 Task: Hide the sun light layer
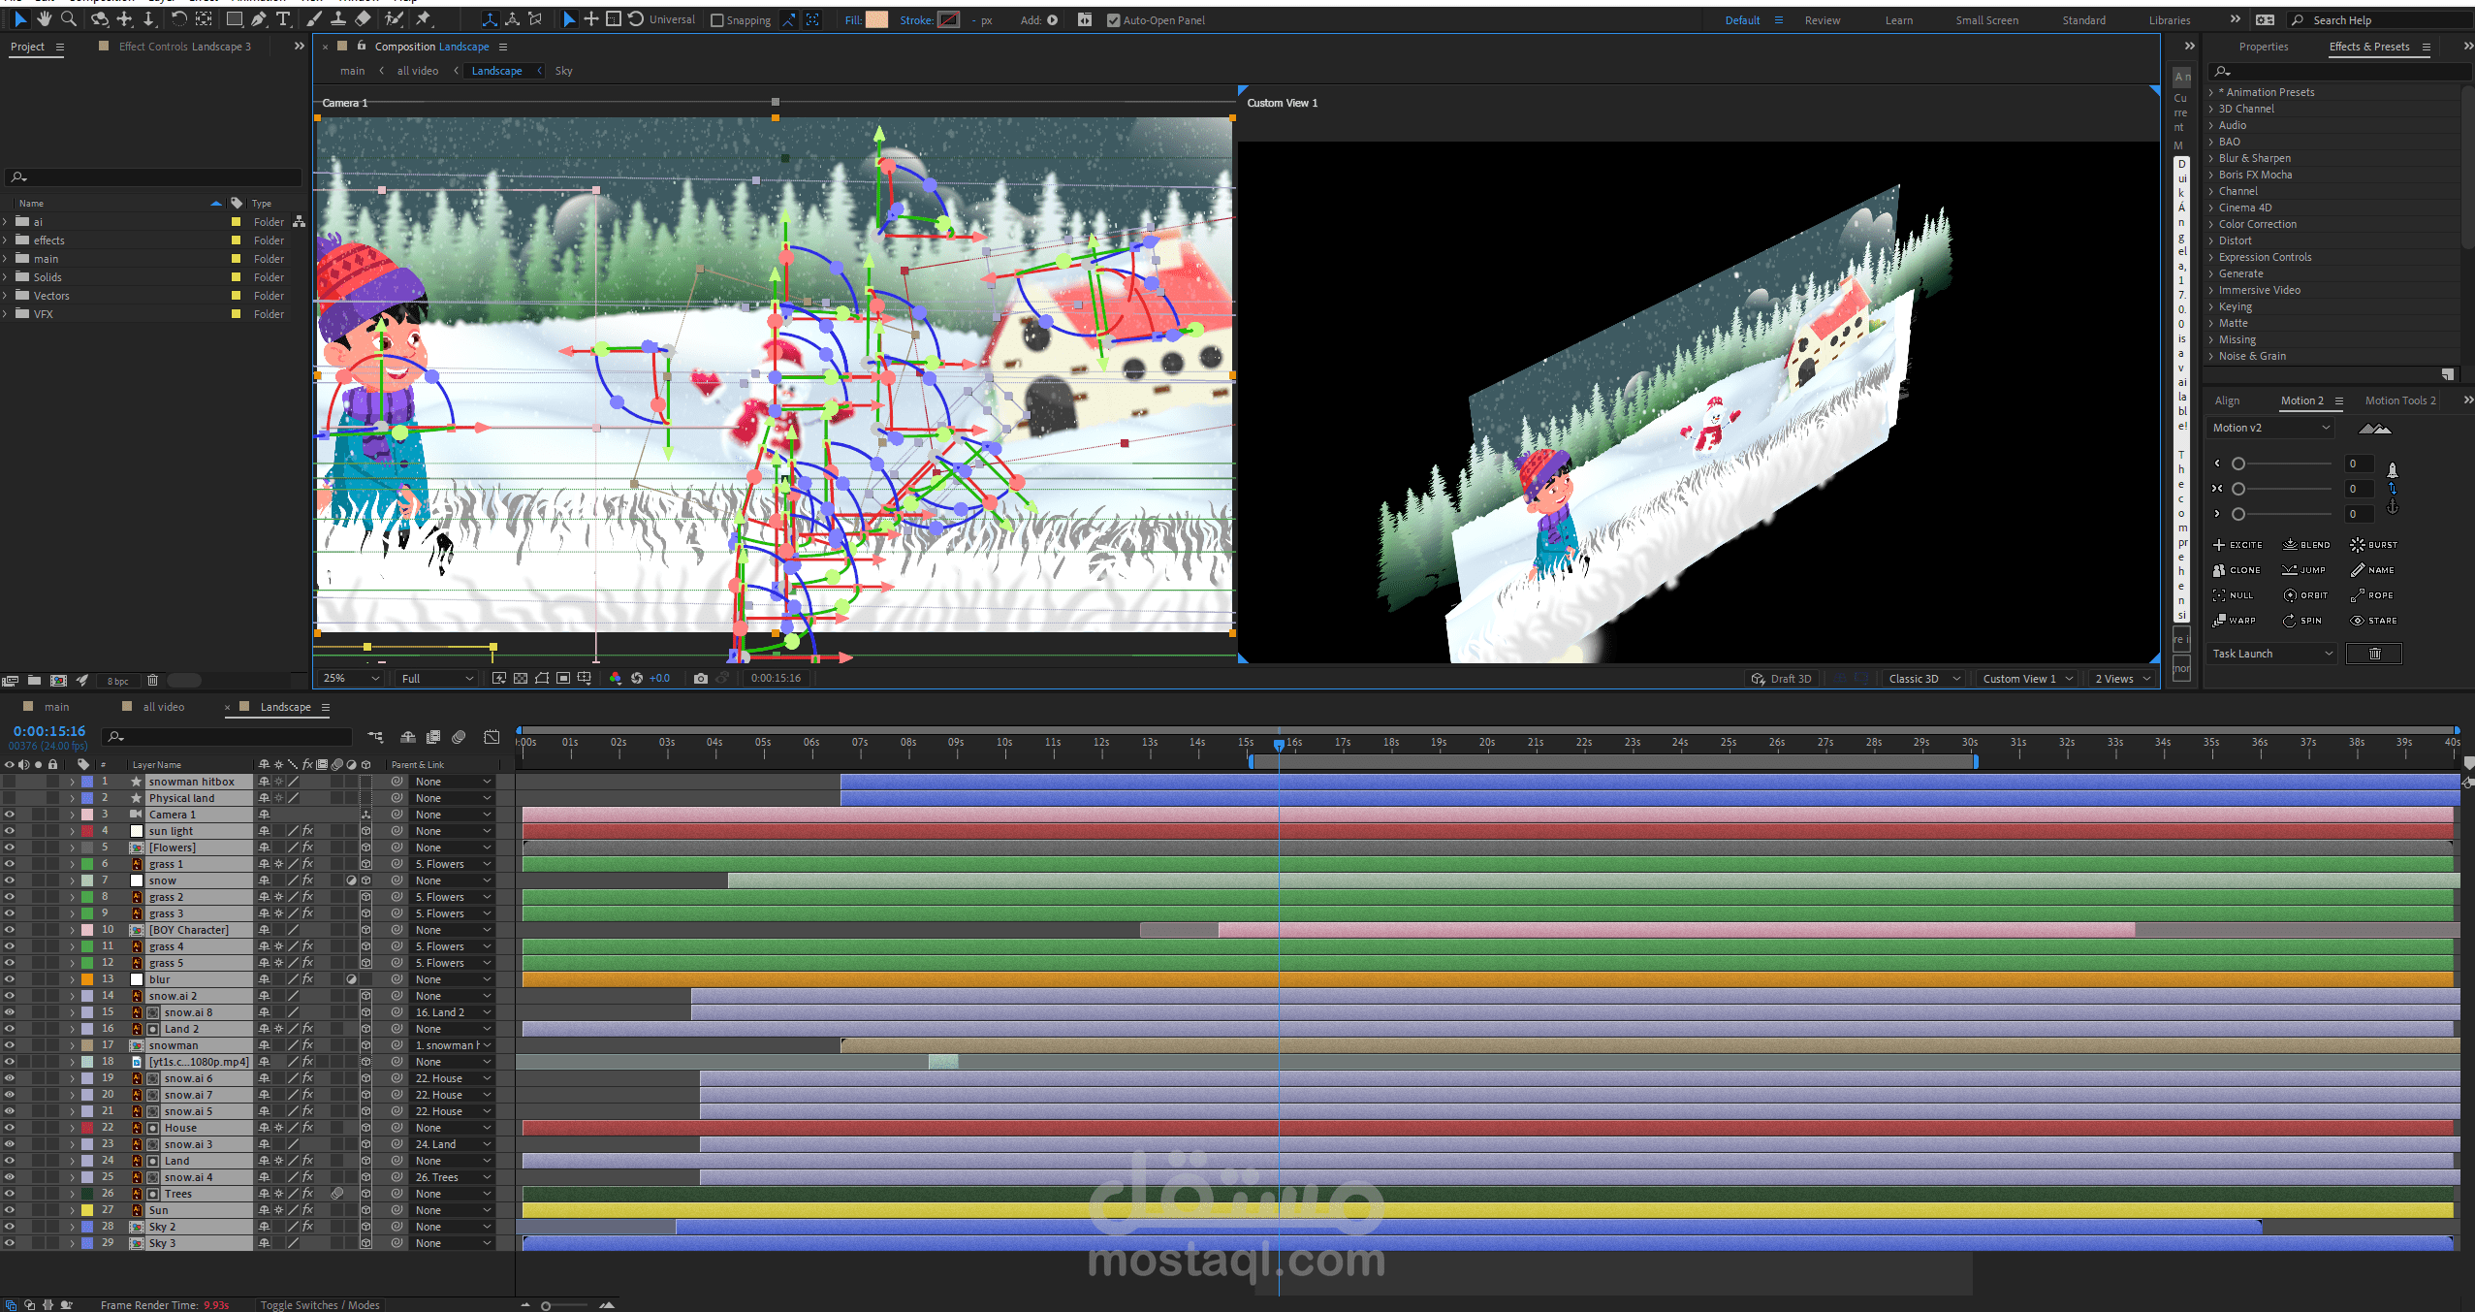[9, 831]
